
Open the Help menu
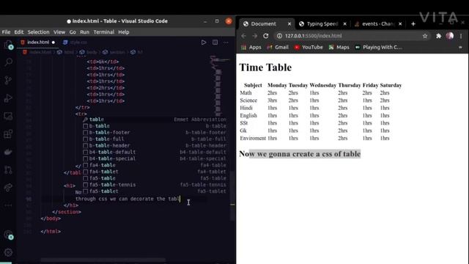coord(124,32)
